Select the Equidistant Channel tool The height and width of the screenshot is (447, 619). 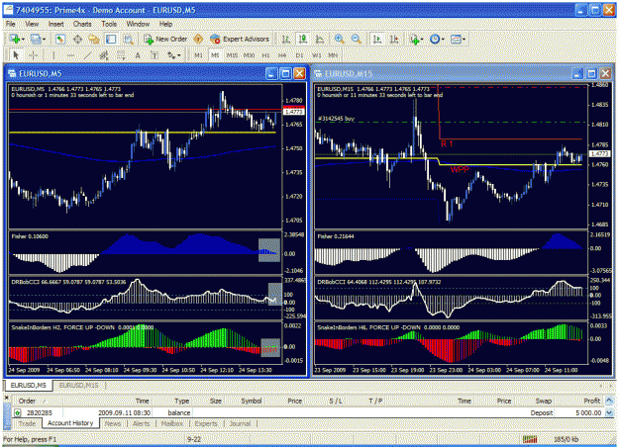[104, 55]
